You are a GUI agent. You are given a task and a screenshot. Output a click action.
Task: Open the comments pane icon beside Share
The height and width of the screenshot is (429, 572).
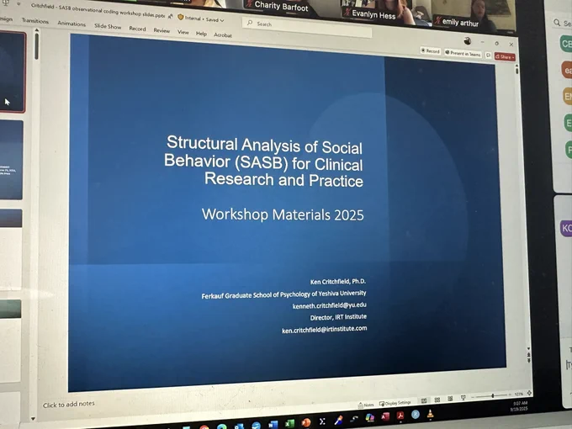click(489, 55)
